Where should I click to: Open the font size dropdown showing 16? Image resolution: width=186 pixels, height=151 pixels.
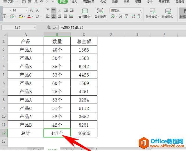click(27, 10)
